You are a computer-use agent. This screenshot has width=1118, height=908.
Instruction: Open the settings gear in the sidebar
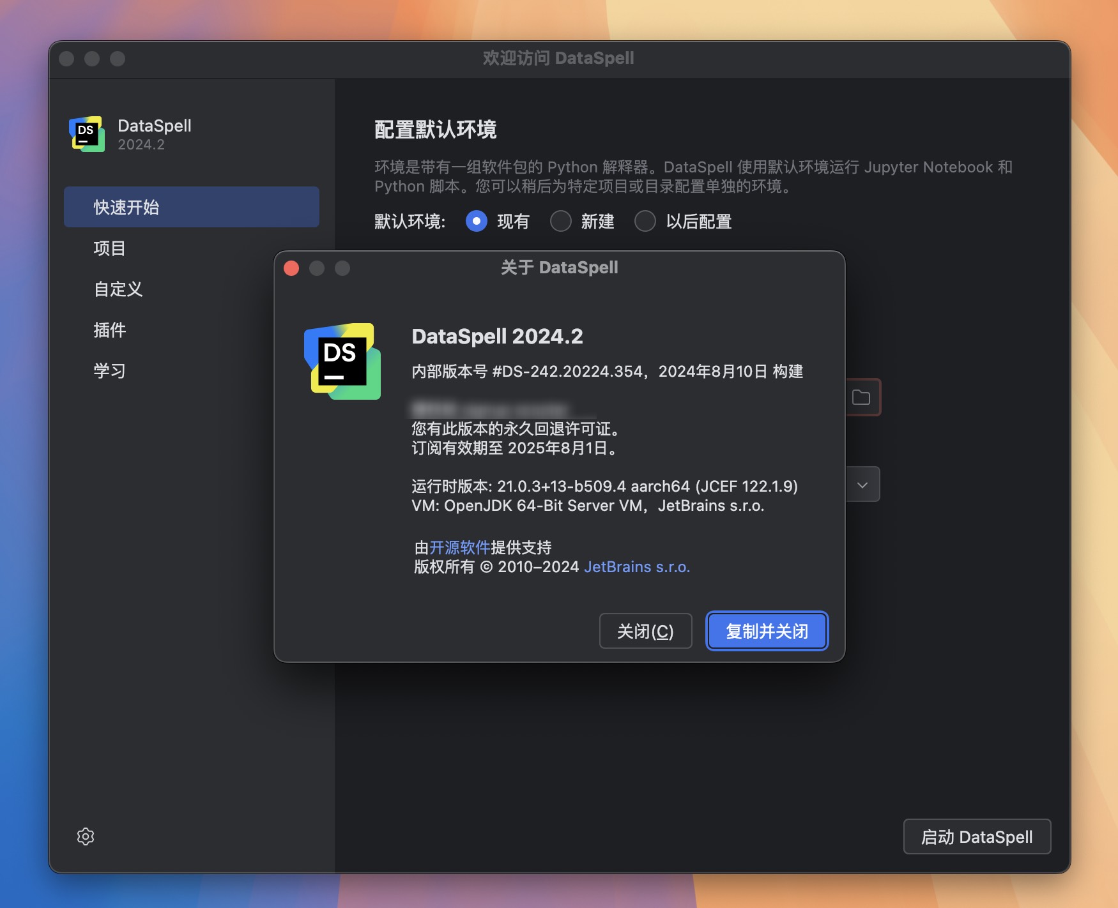[86, 836]
